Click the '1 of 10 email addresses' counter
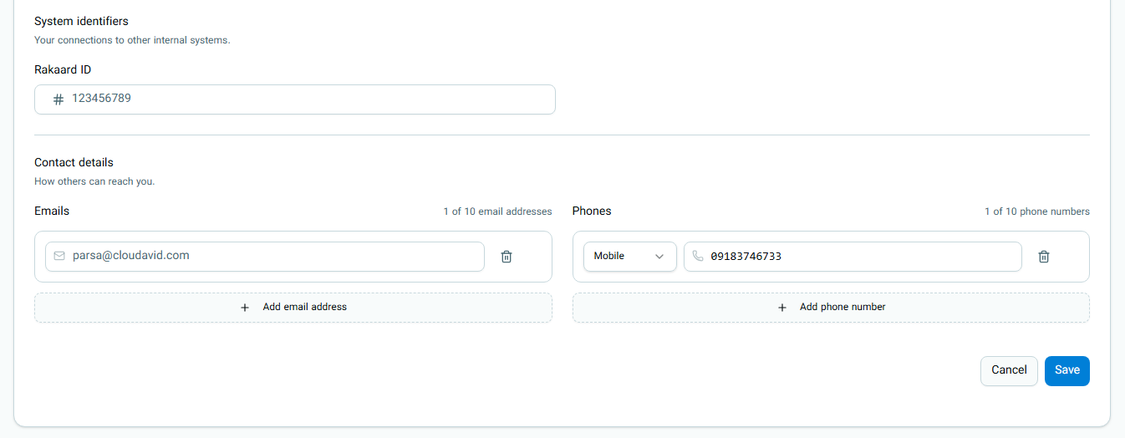Screen dimensions: 1125x438 497,211
